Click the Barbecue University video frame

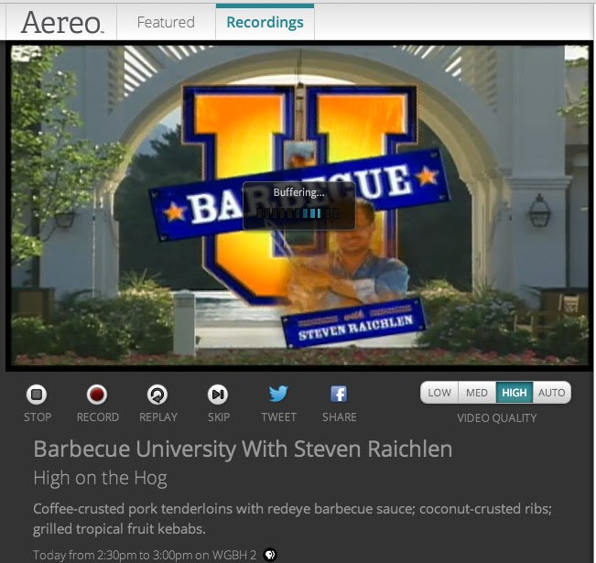tap(299, 205)
